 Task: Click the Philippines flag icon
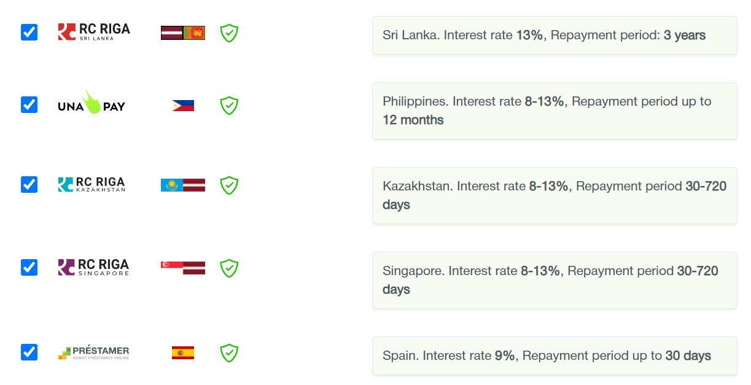tap(183, 106)
